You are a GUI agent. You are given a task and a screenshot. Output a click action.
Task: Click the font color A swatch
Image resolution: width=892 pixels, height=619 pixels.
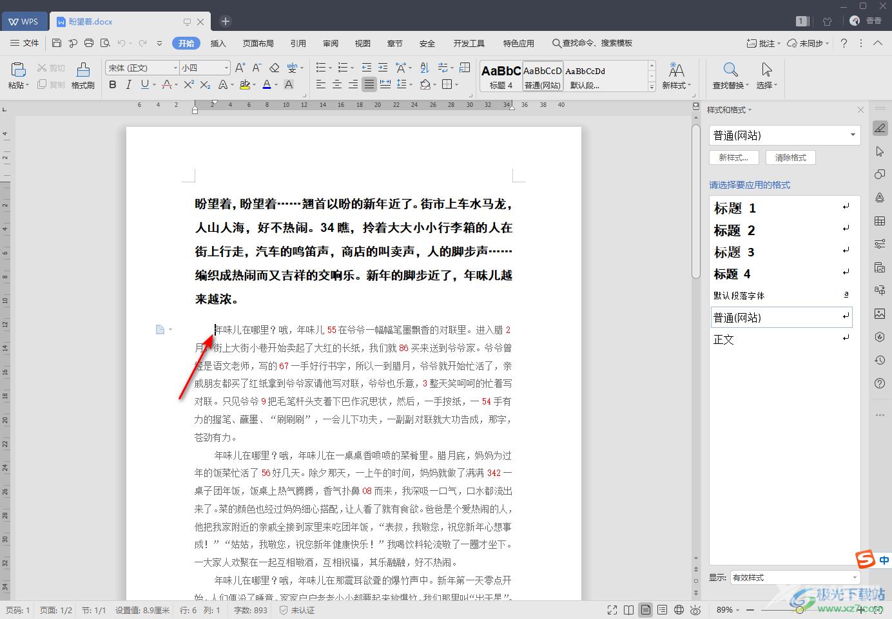(x=266, y=84)
